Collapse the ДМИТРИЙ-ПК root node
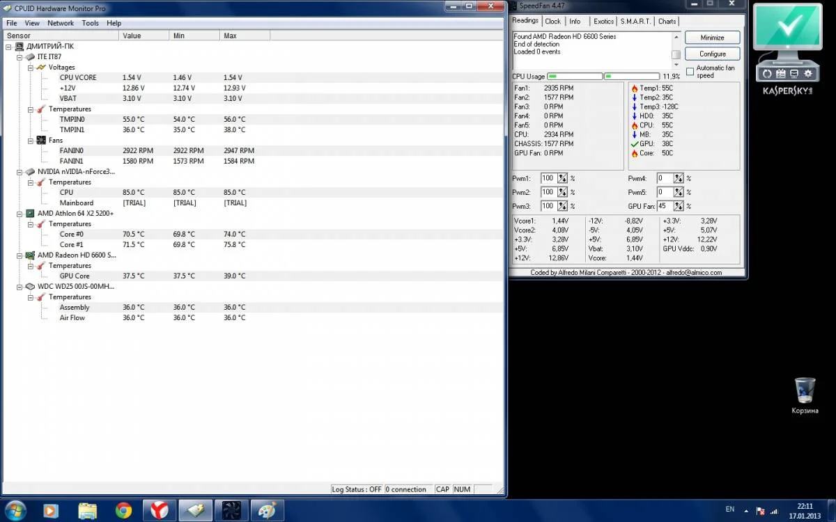This screenshot has height=522, width=836. tap(8, 47)
